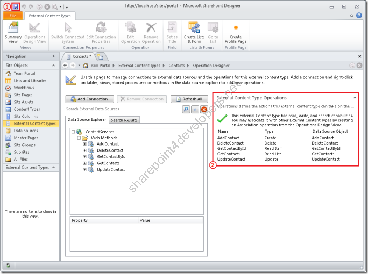Click Edit Operation ribbon button
Viewport: 368px width, 274px height.
[130, 33]
